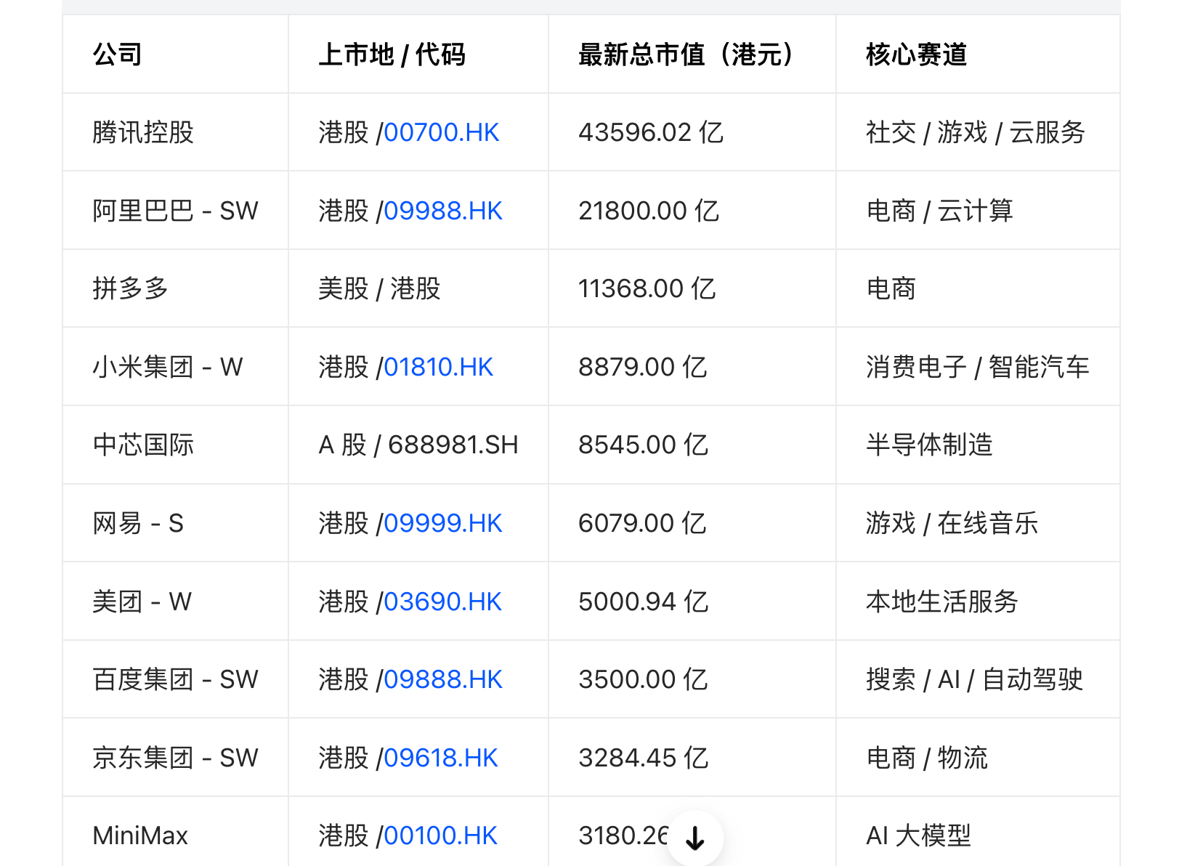Click the 11368.00 亿 market value
Image resolution: width=1203 pixels, height=866 pixels.
(x=647, y=288)
